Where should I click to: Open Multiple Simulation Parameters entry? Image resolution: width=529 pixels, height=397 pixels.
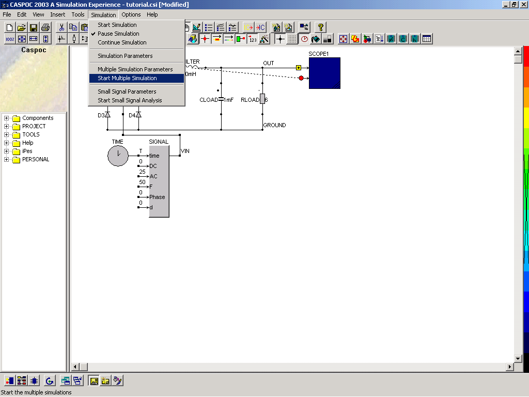(x=136, y=69)
